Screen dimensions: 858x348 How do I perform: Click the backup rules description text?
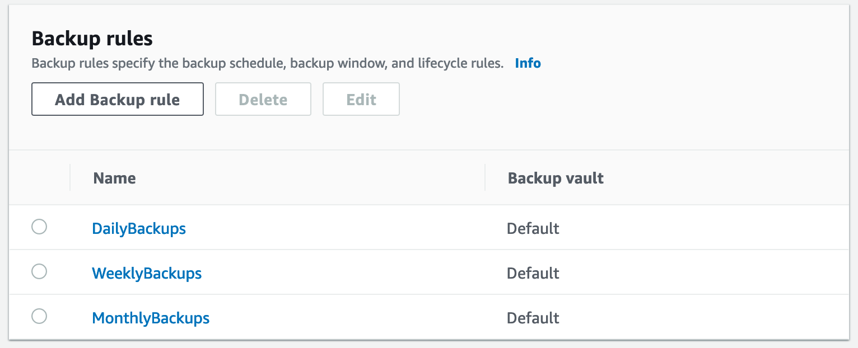[268, 63]
